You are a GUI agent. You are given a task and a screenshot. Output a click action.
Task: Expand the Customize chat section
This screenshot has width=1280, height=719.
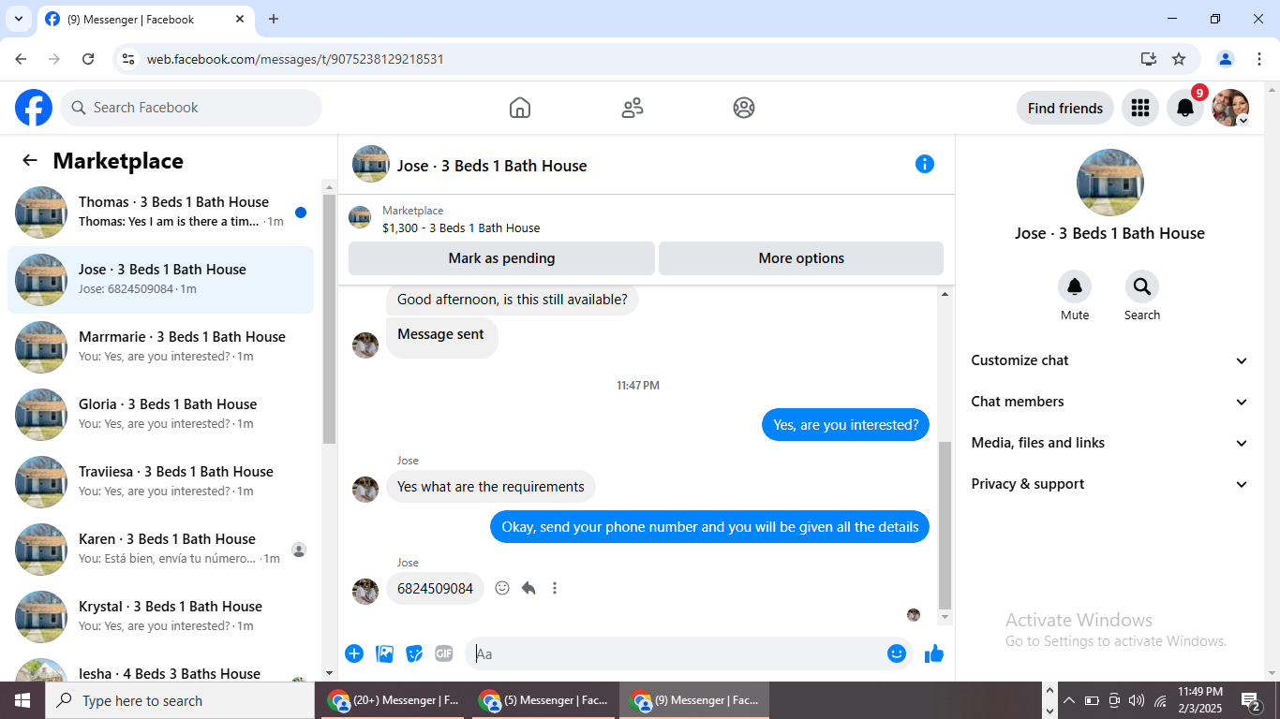click(x=1110, y=360)
